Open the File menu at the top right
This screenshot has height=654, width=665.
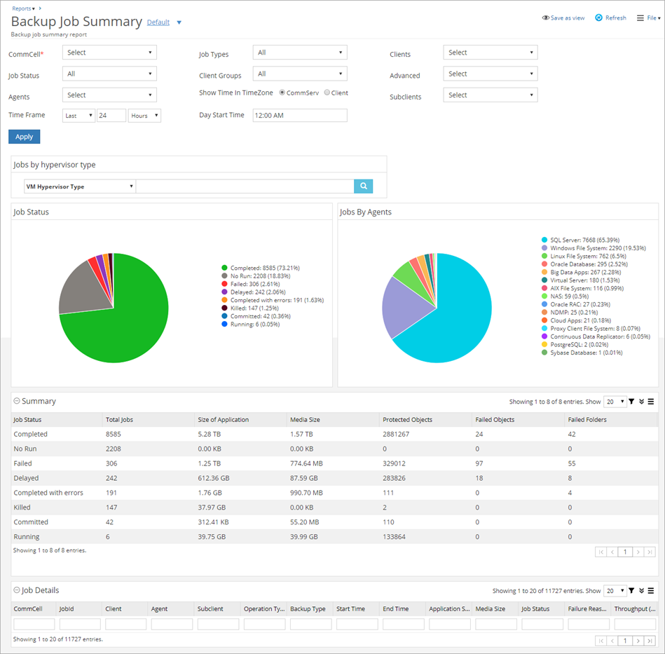coord(646,17)
